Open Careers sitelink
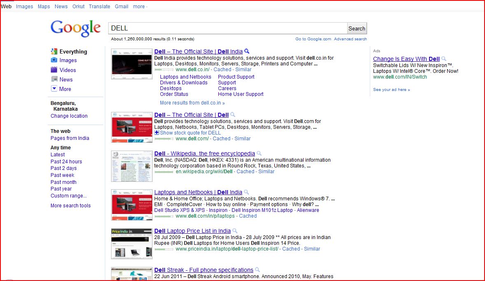Viewport: 485px width, 281px height. 227,88
